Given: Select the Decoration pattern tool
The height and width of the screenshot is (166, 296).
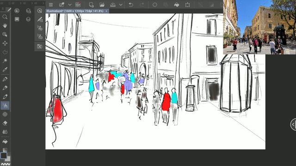Looking at the screenshot, I should pos(5,114).
